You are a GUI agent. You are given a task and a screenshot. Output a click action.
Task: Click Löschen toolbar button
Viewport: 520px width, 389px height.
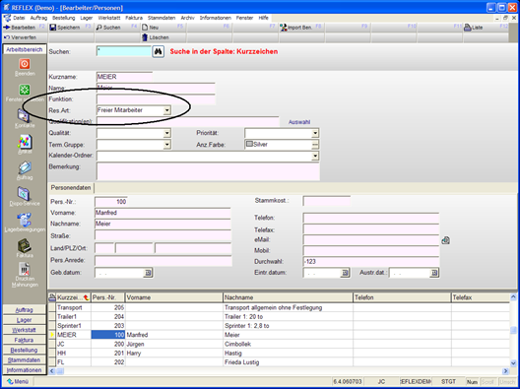[162, 37]
